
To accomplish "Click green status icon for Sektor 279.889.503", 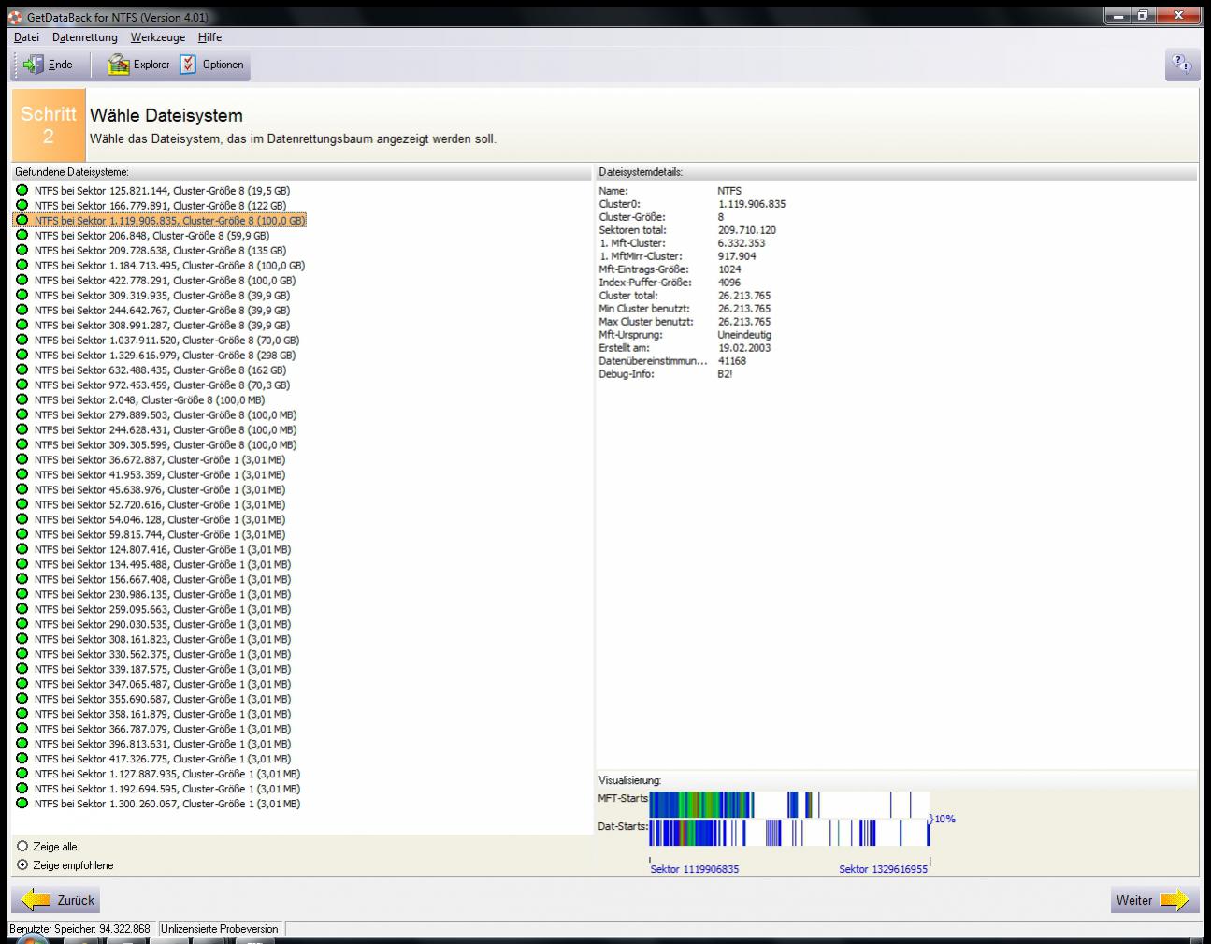I will pos(22,415).
